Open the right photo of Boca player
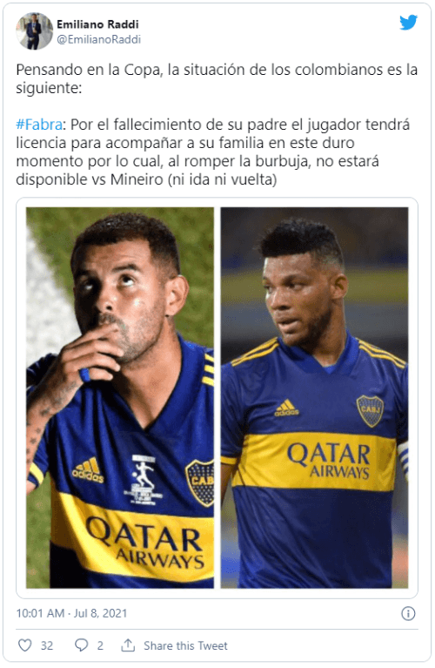435x668 pixels. click(x=315, y=397)
